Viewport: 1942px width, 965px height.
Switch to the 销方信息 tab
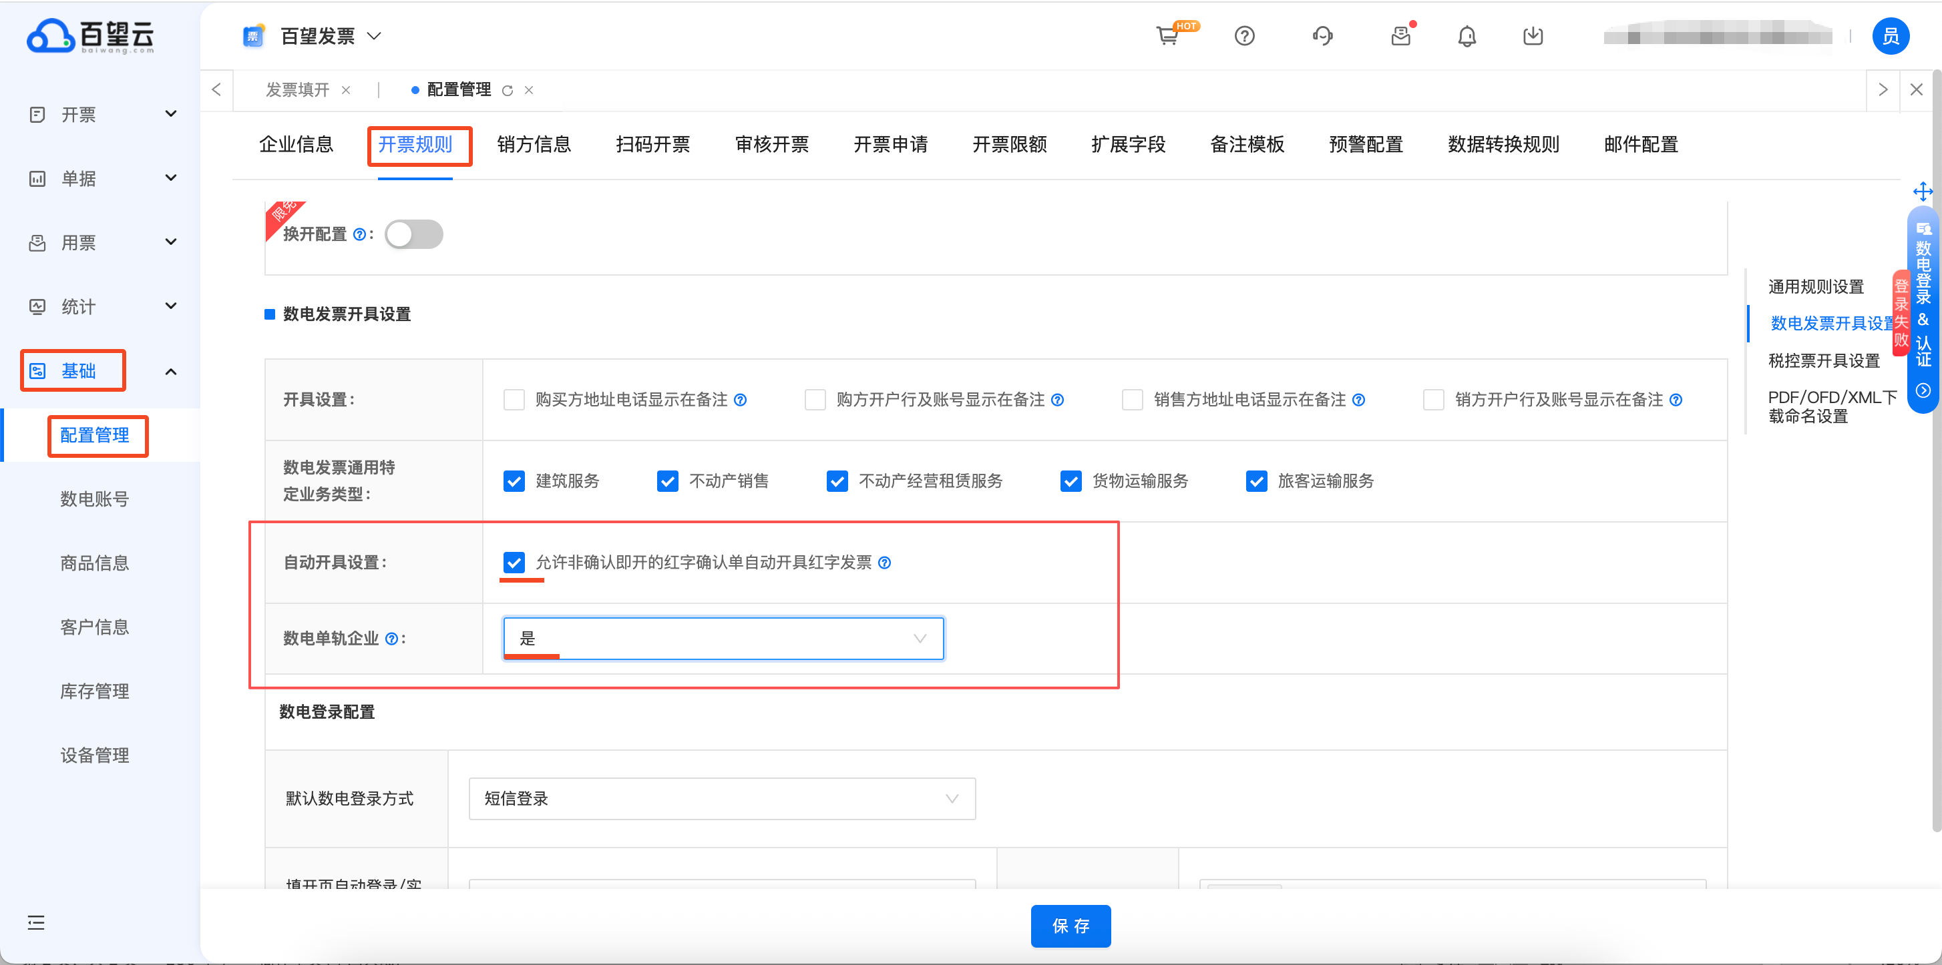point(534,145)
